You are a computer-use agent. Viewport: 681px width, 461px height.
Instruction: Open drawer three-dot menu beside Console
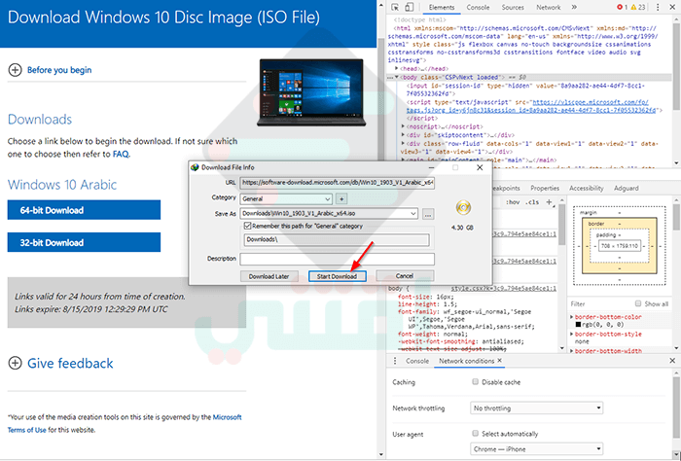[395, 361]
